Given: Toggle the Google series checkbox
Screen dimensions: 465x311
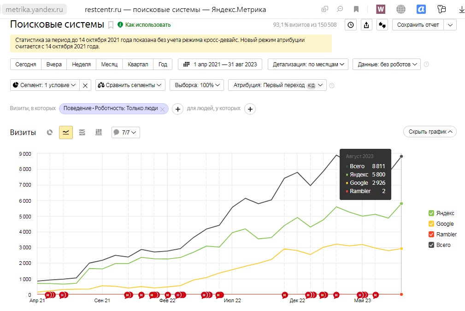Looking at the screenshot, I should click(x=431, y=224).
